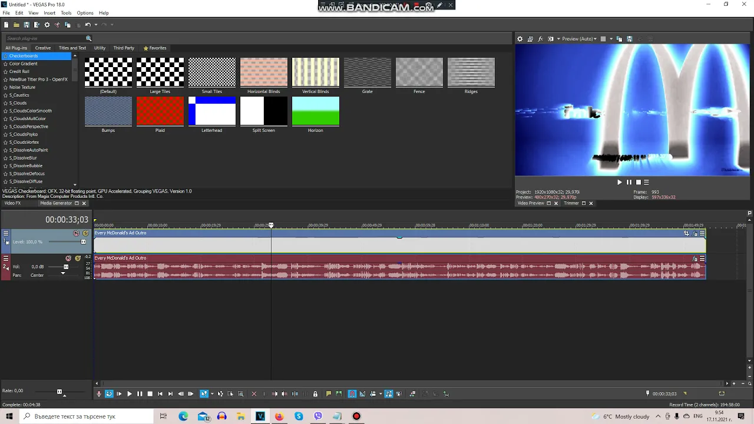Switch to the Titles and Text tab
This screenshot has height=424, width=754.
[72, 48]
